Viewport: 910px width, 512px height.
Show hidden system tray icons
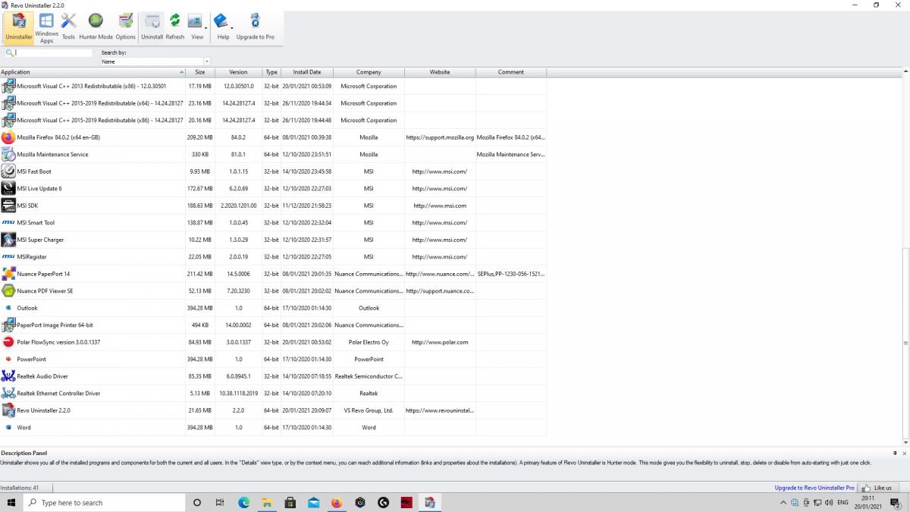pyautogui.click(x=783, y=502)
